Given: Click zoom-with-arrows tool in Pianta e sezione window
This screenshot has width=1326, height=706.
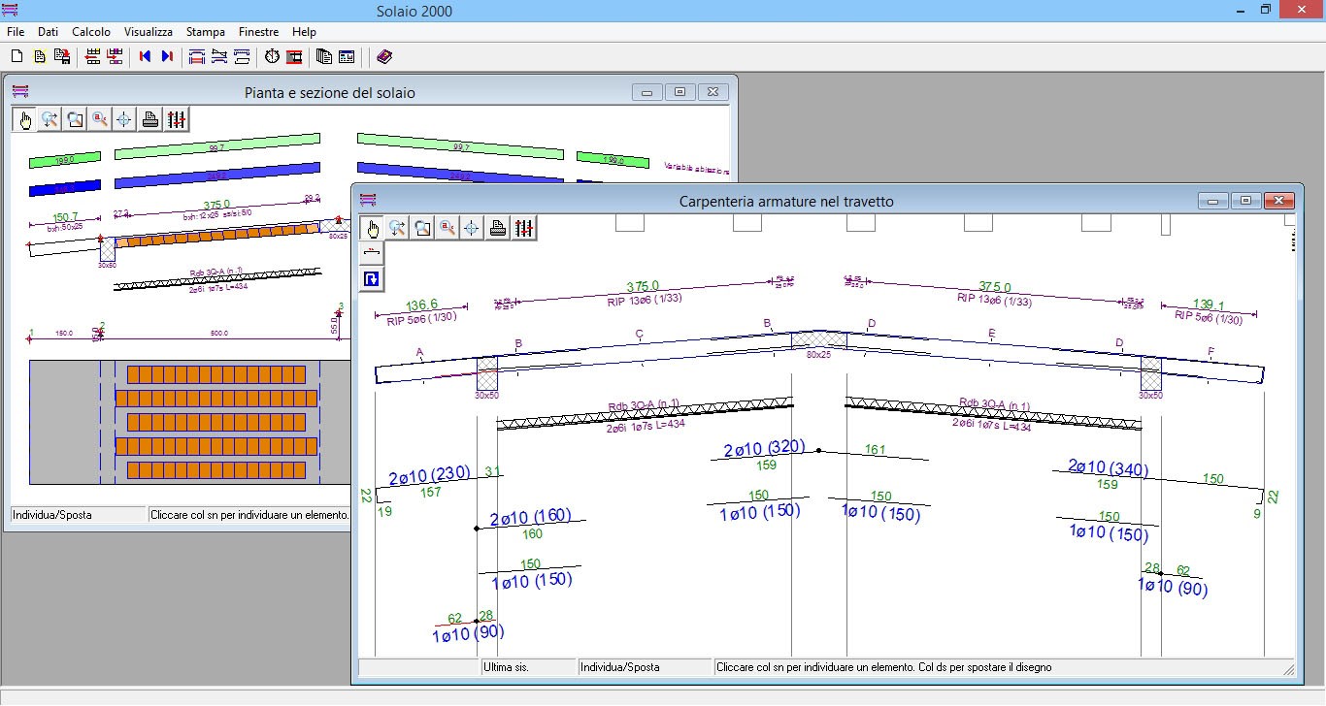Looking at the screenshot, I should pyautogui.click(x=50, y=119).
